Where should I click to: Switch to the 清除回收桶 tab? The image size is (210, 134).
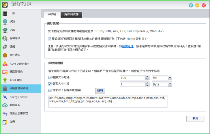tap(71, 14)
